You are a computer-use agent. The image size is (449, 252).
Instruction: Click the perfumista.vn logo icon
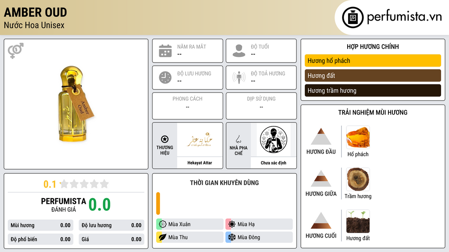click(353, 17)
